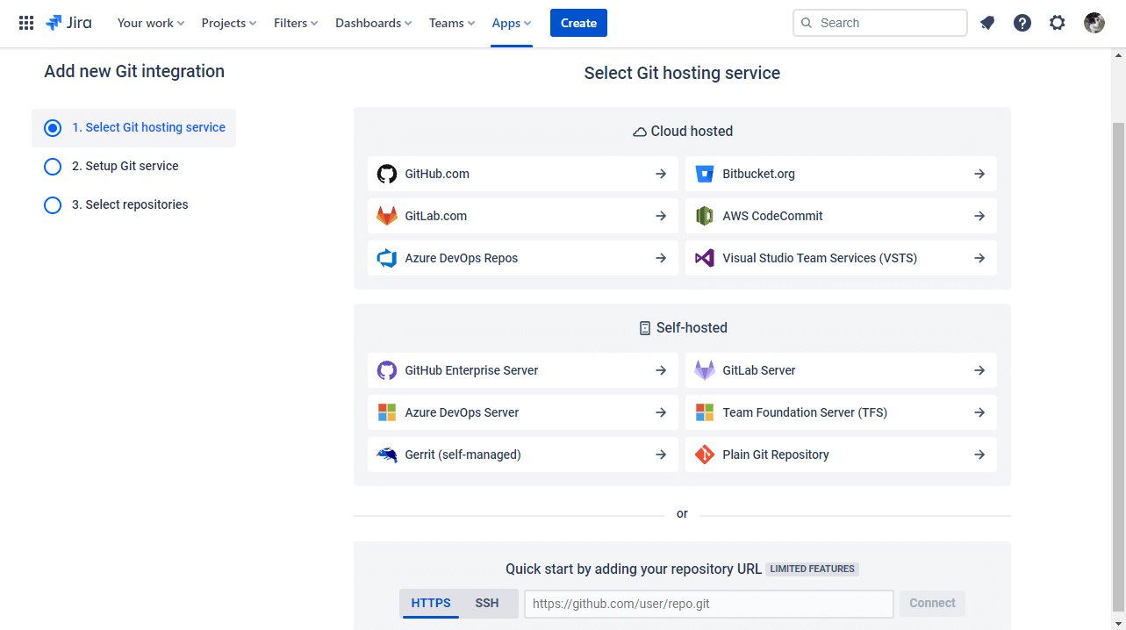Screen dimensions: 1126x630
Task: Choose Plain Git Repository option
Action: 841,455
